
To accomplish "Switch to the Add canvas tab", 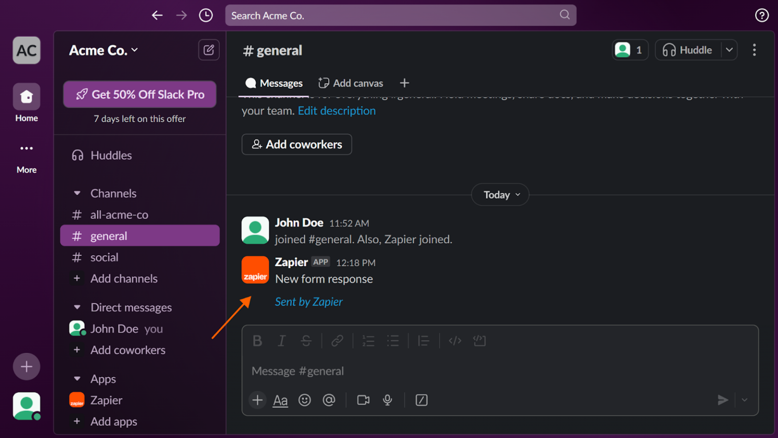I will click(x=351, y=83).
